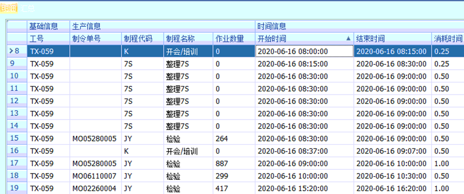Click start time 08:37:00 cell
464x194 pixels.
pos(304,151)
